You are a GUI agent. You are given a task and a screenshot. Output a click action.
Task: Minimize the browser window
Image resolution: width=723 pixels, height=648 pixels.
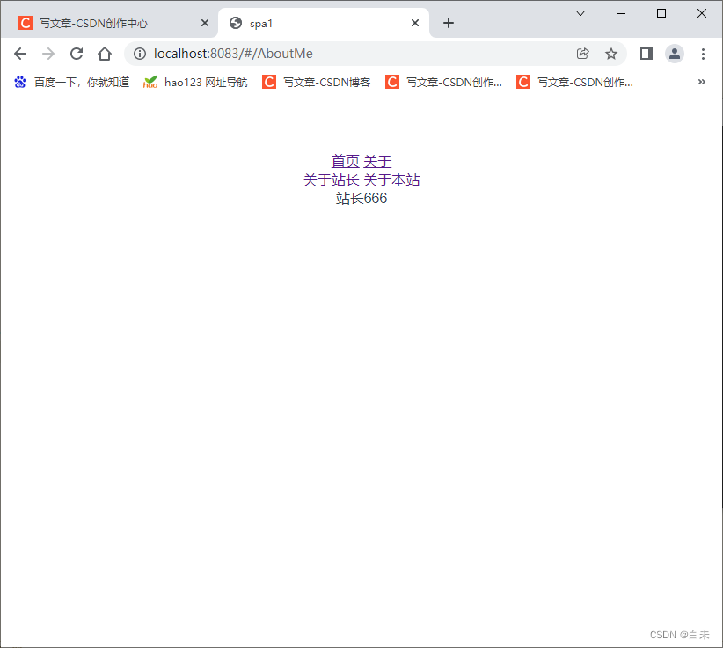point(621,13)
